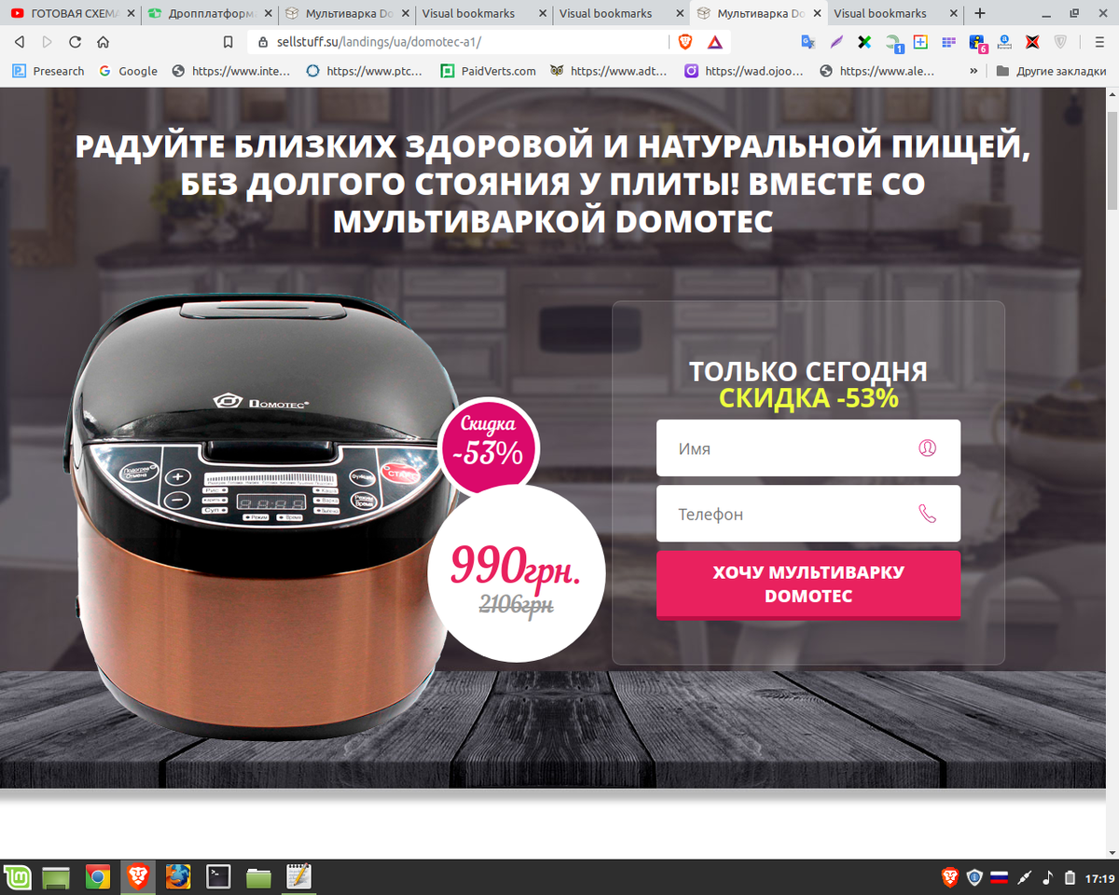Launch Firefox from the taskbar
The height and width of the screenshot is (895, 1119).
tap(178, 876)
